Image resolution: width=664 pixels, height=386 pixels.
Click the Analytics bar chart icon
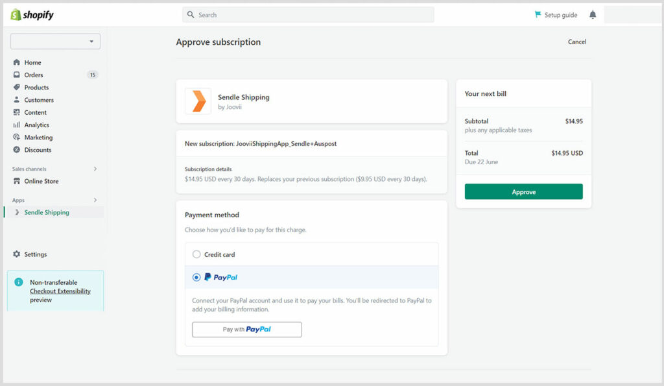coord(16,125)
